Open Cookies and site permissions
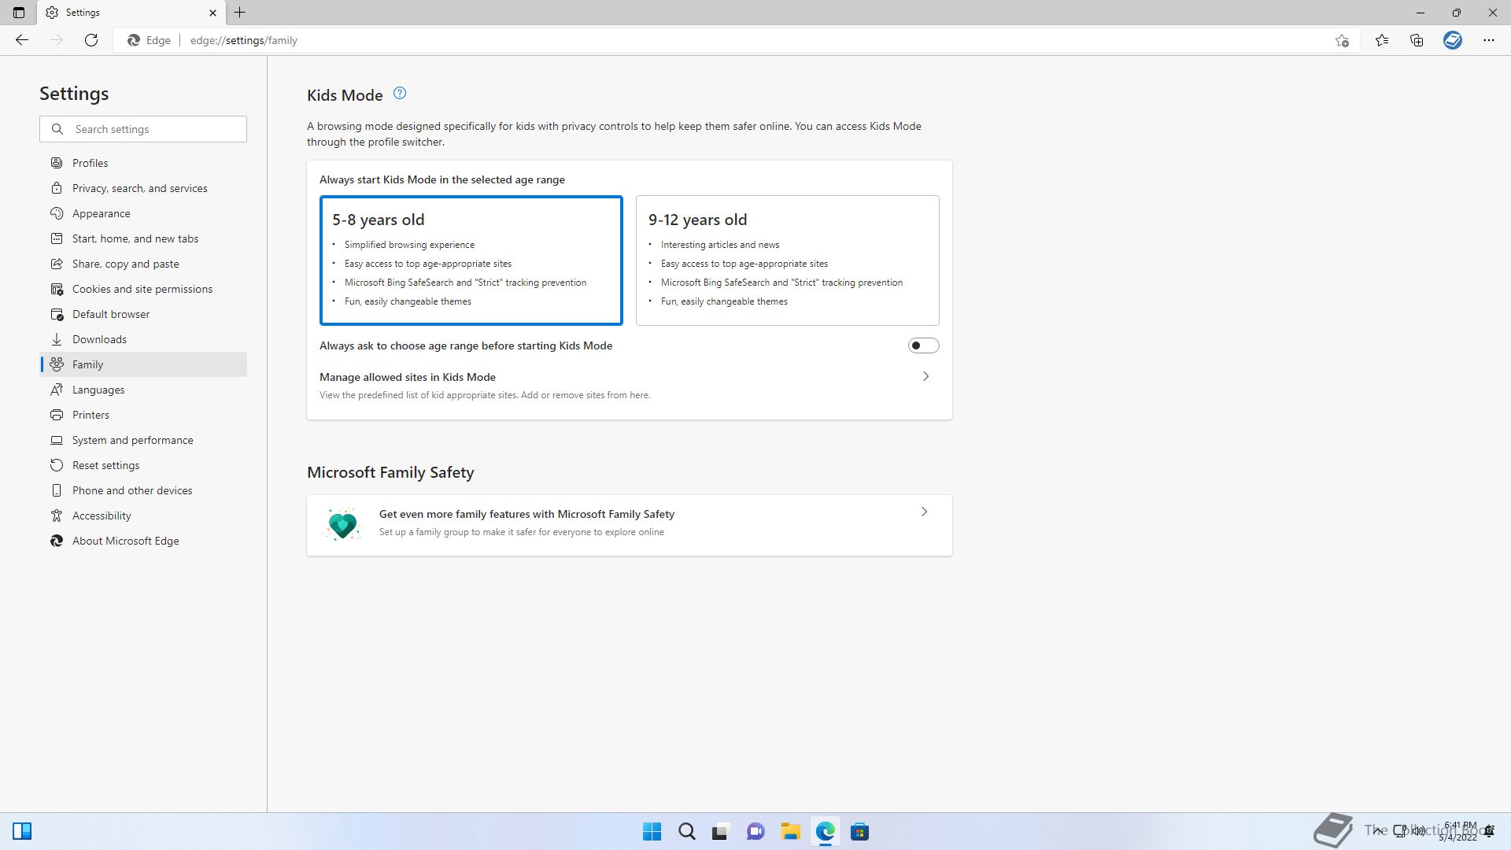The height and width of the screenshot is (850, 1511). point(143,289)
